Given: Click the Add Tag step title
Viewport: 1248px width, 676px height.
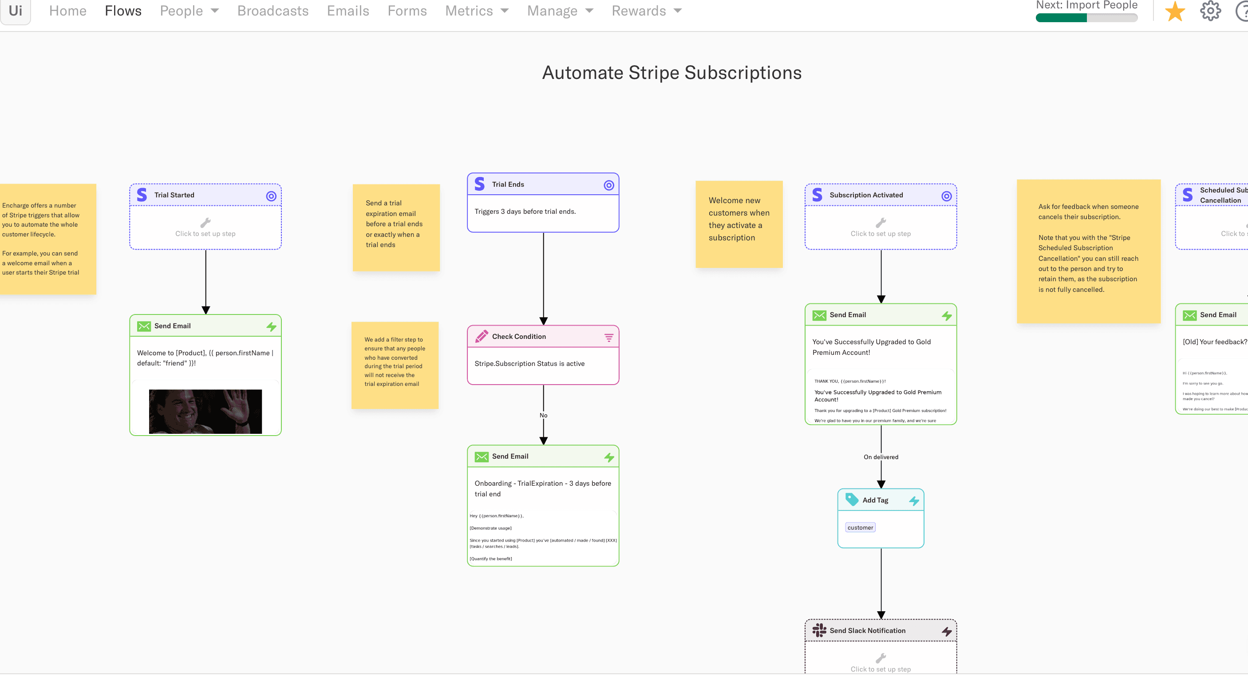Looking at the screenshot, I should tap(875, 500).
